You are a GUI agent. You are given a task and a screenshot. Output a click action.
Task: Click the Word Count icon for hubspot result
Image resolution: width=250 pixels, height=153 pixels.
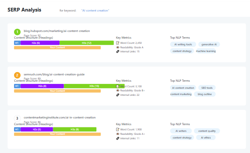click(118, 43)
